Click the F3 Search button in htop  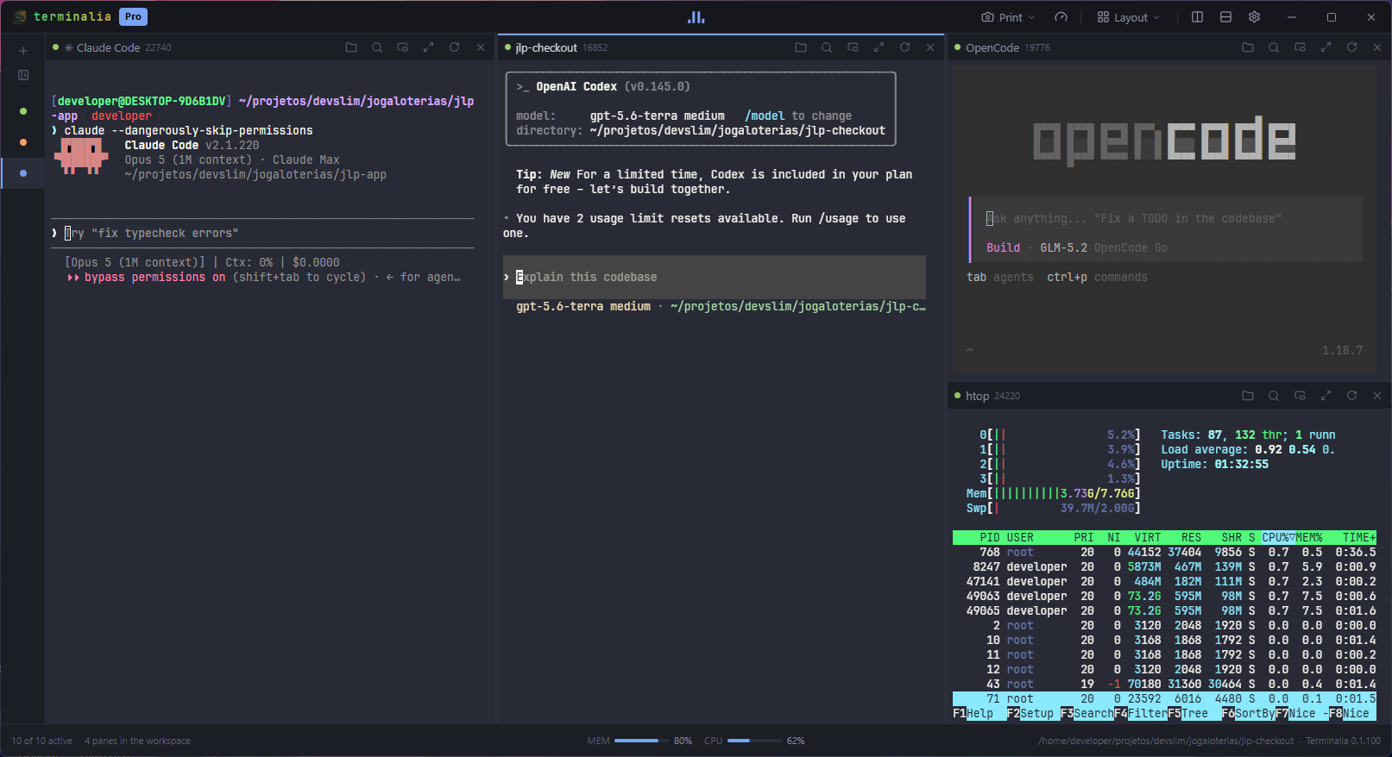1087,713
